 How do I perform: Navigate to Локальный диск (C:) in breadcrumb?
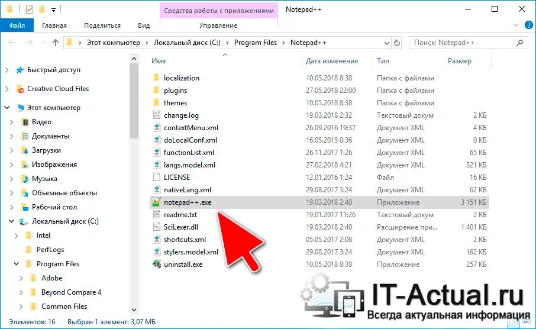tap(187, 43)
